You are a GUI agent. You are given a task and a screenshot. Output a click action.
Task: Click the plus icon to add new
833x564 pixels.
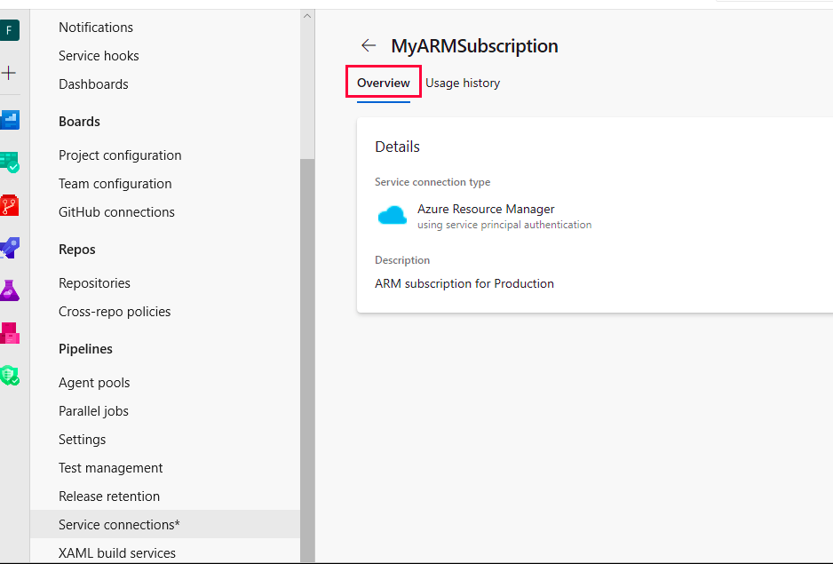(x=9, y=73)
